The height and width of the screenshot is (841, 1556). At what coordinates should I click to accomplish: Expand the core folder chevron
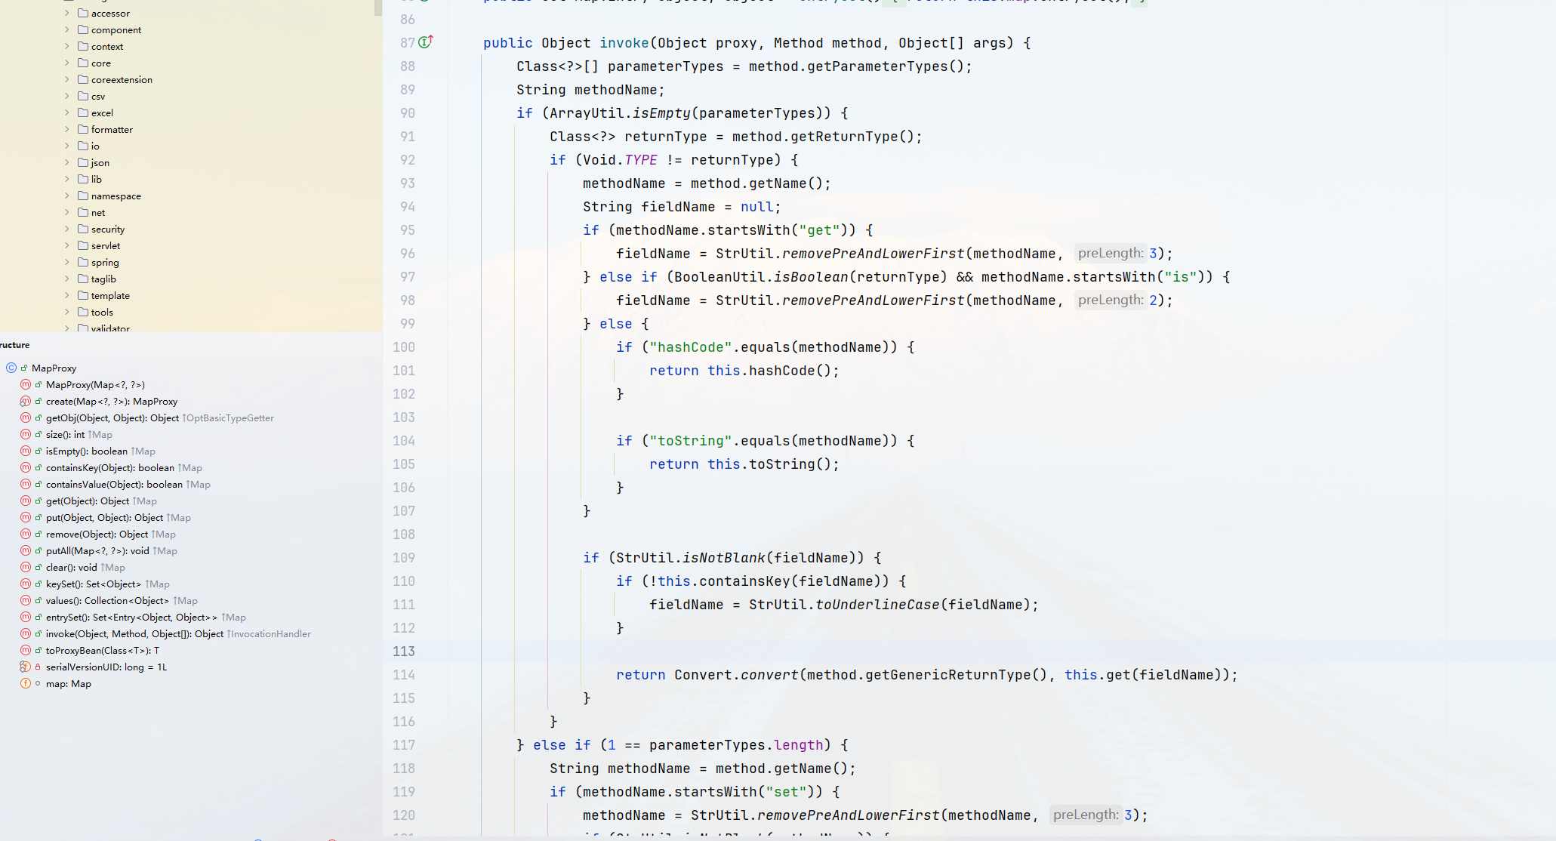click(x=66, y=63)
